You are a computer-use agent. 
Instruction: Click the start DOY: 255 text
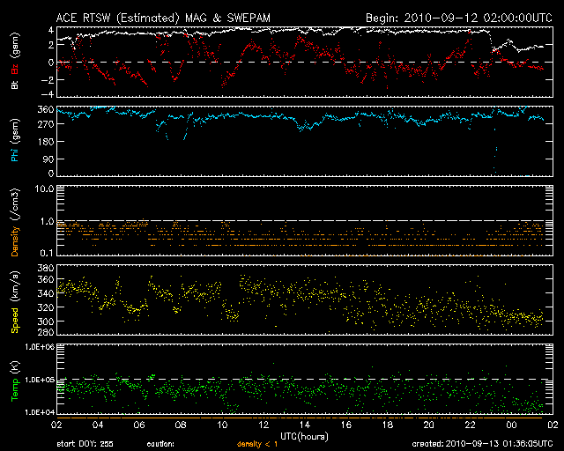coord(86,444)
